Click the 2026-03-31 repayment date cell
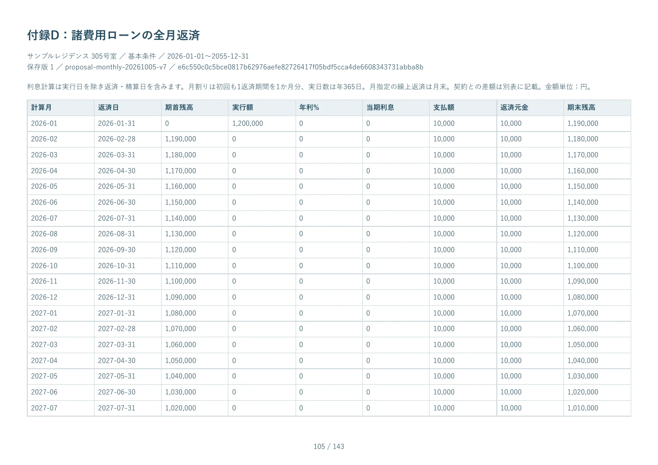The height and width of the screenshot is (465, 658). tap(128, 155)
